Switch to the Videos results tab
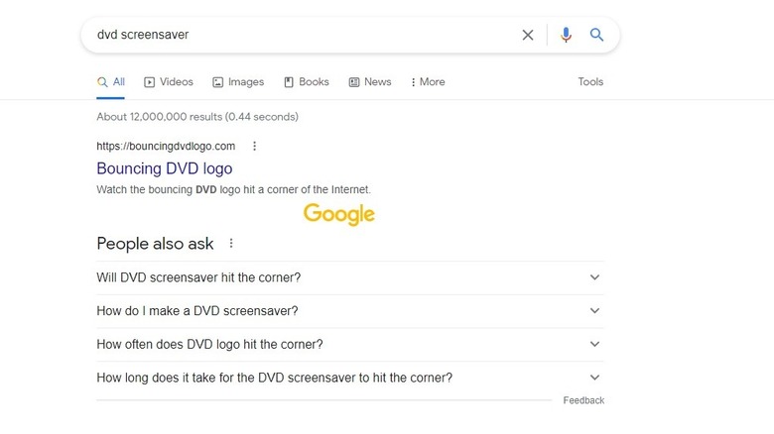The width and height of the screenshot is (774, 434). 169,82
